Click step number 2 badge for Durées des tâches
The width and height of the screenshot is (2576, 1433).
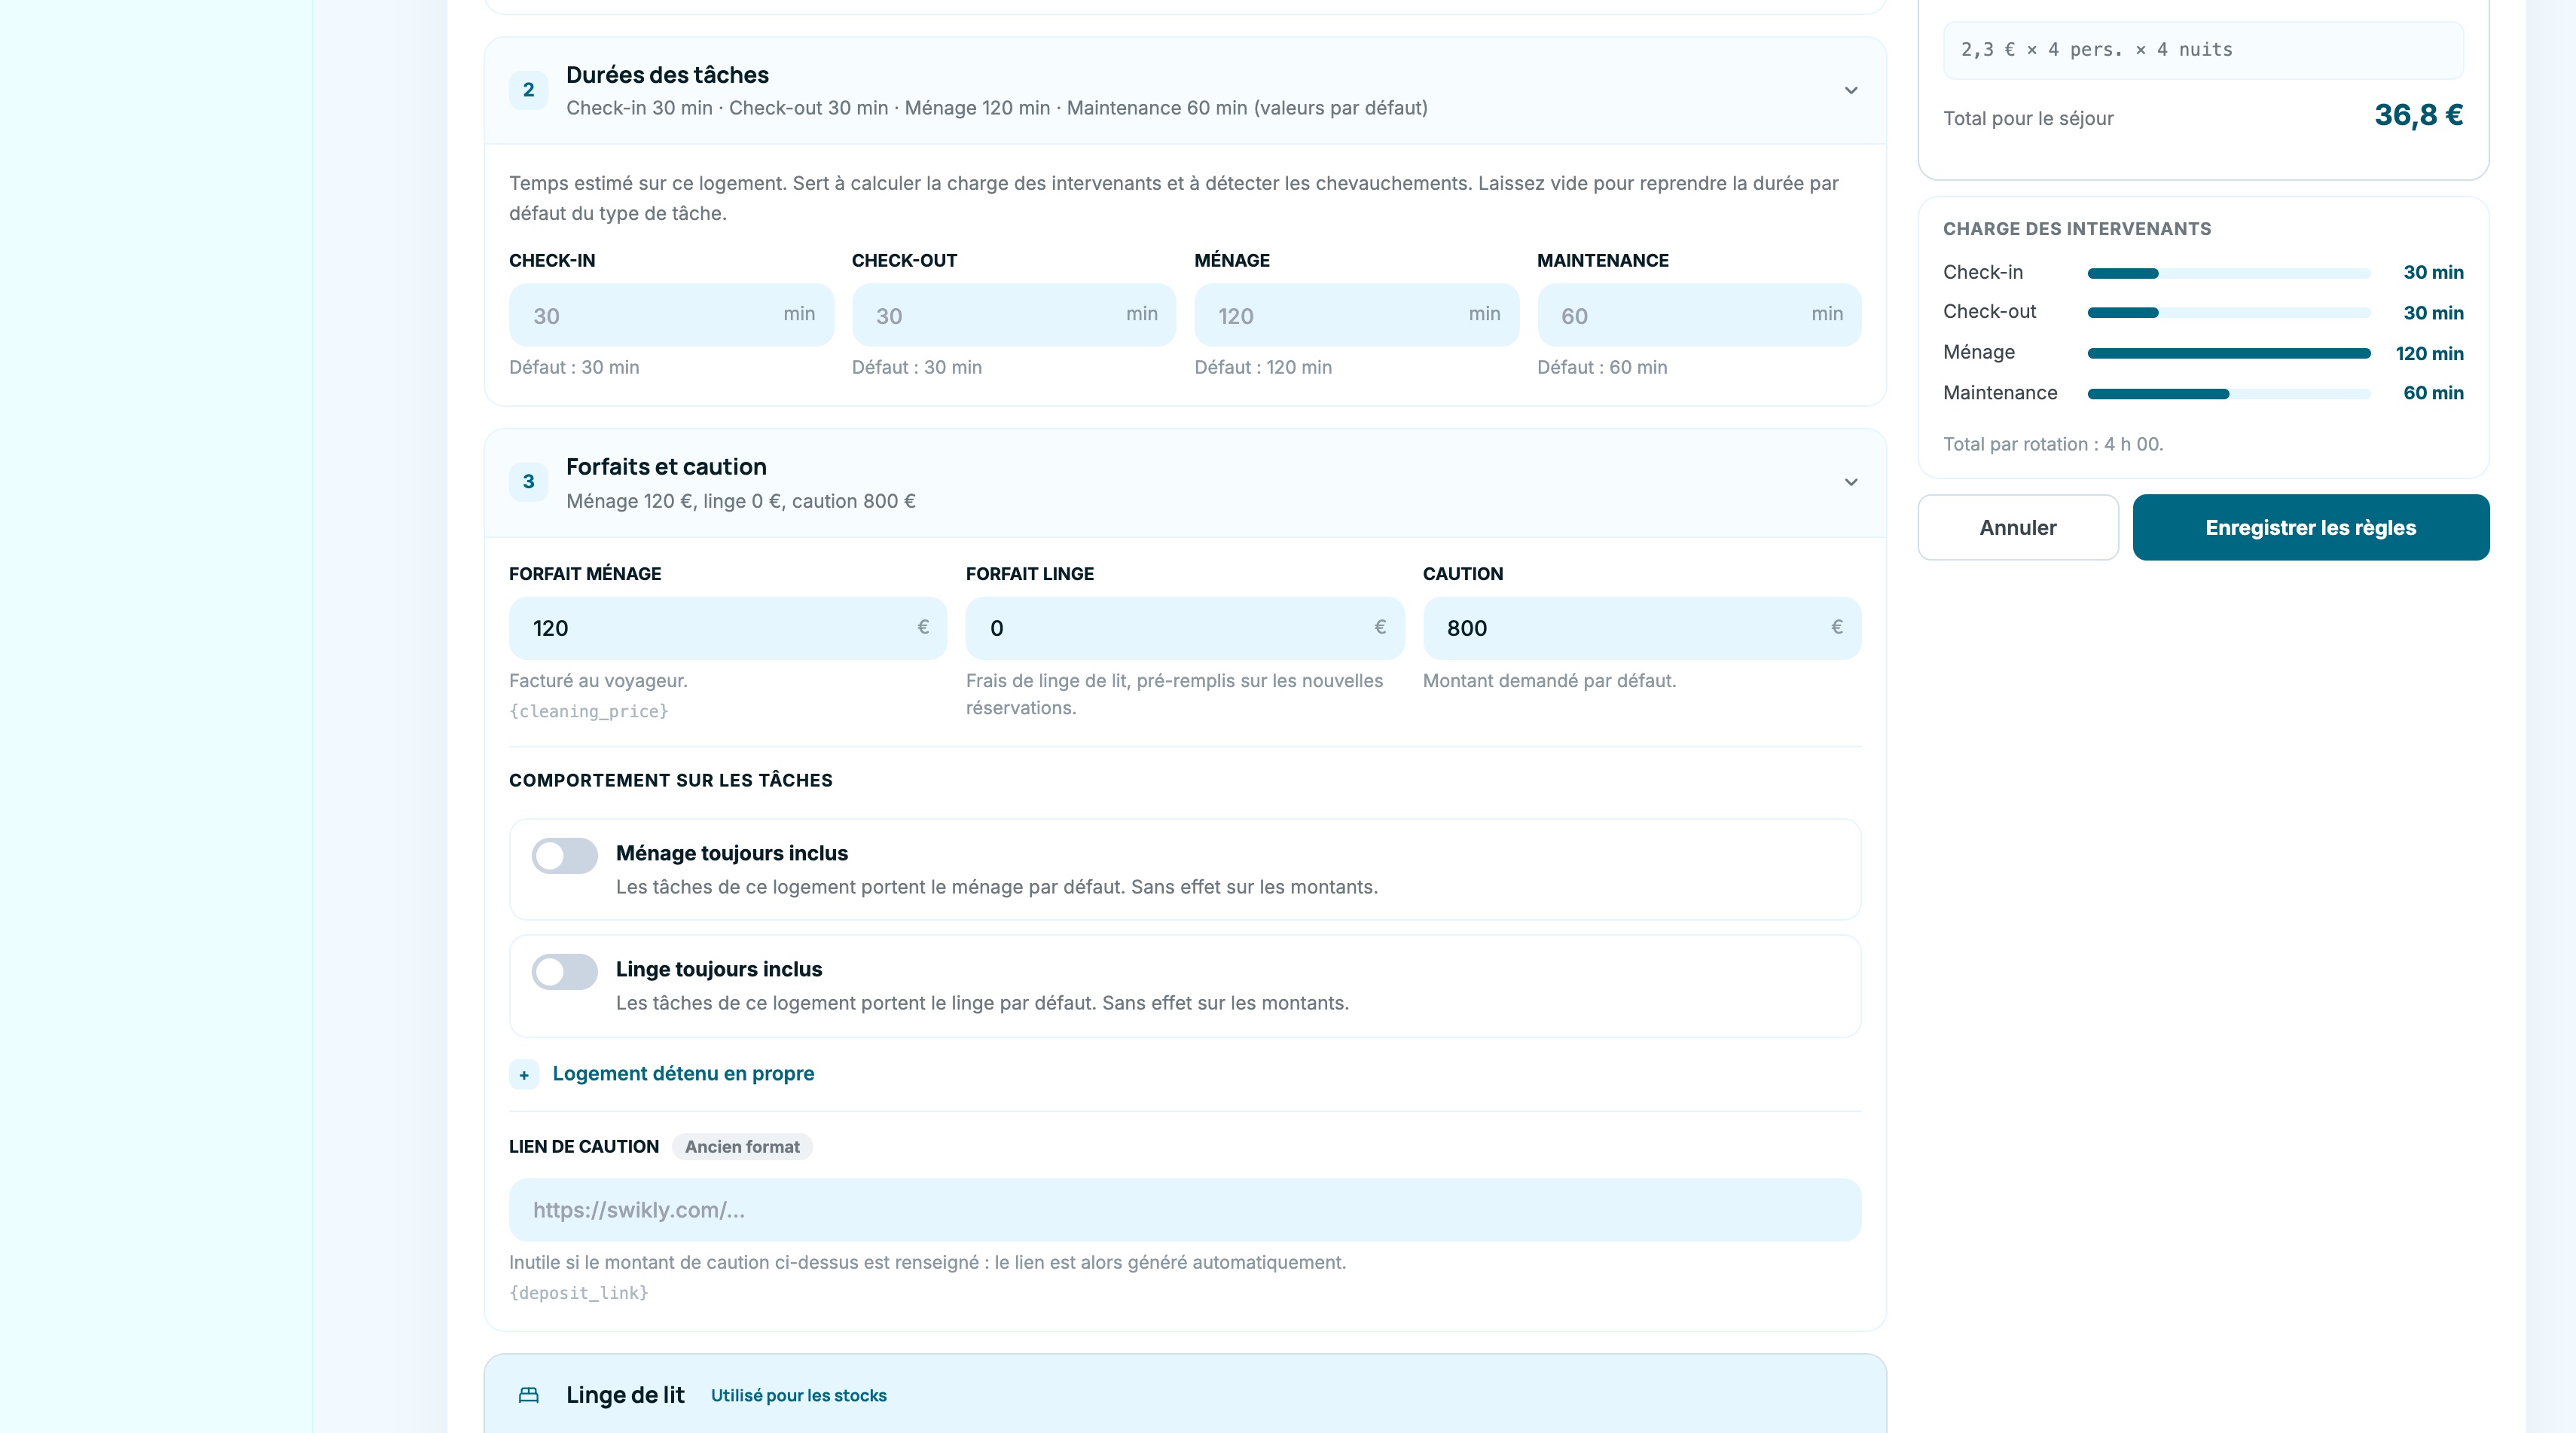click(x=528, y=90)
